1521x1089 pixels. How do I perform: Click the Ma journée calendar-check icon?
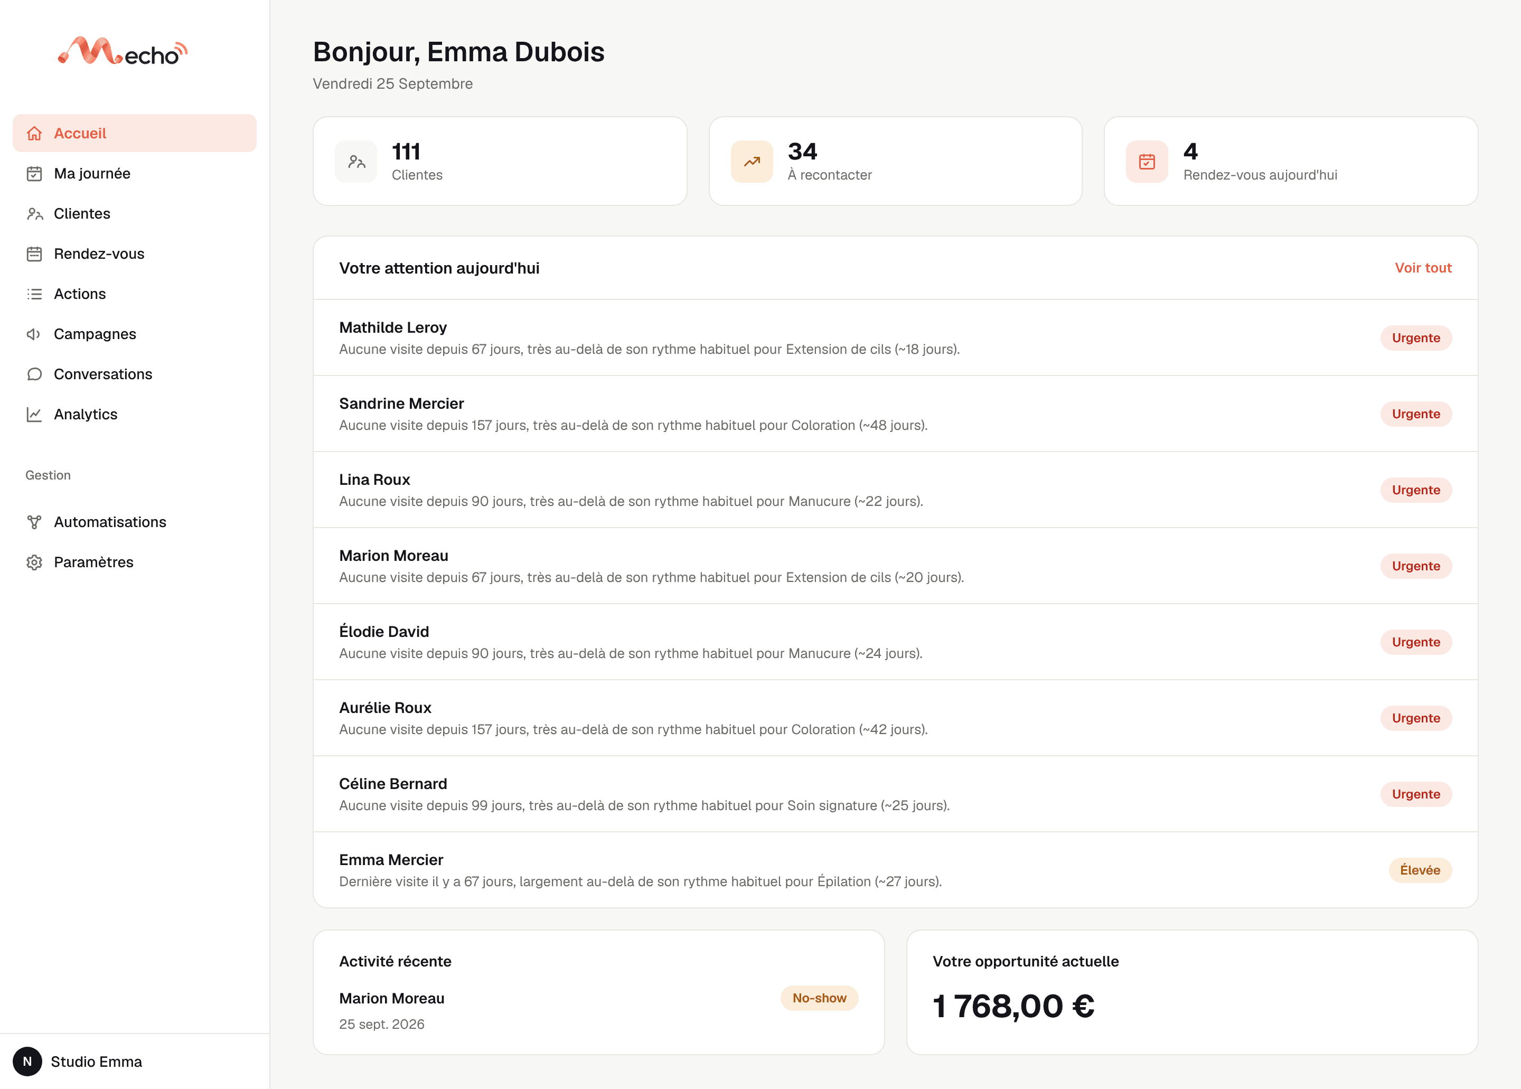(x=34, y=174)
